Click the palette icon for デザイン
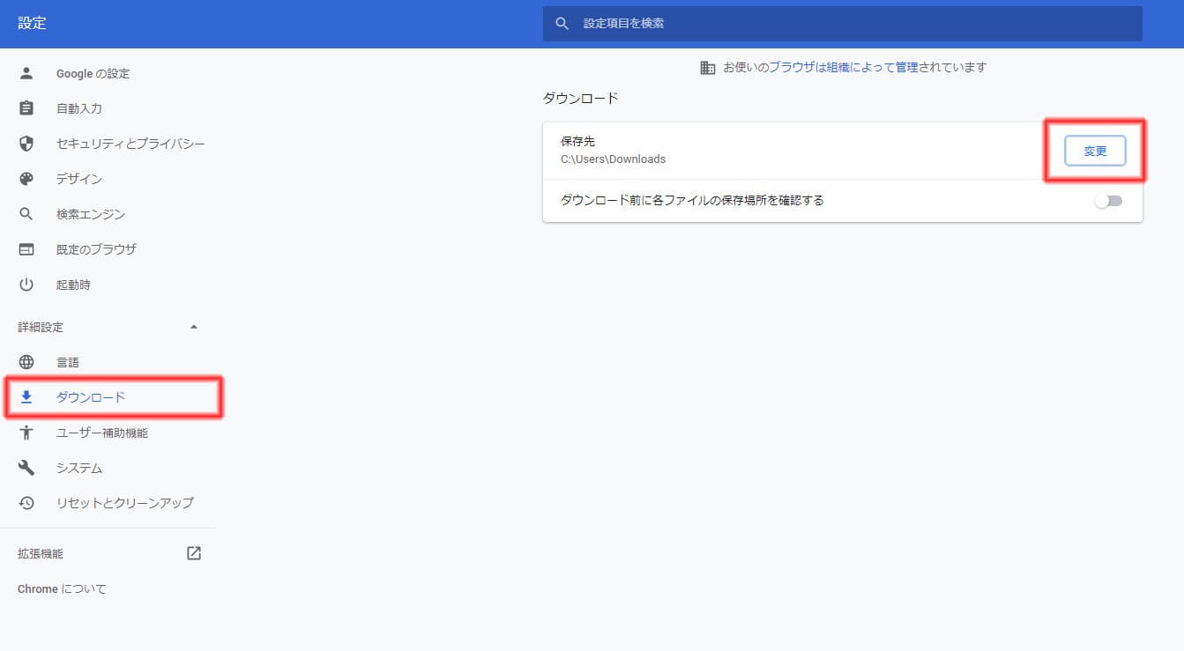The height and width of the screenshot is (651, 1184). tap(26, 179)
